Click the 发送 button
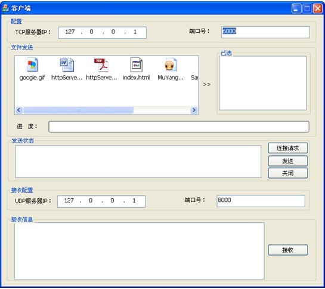 pos(287,161)
